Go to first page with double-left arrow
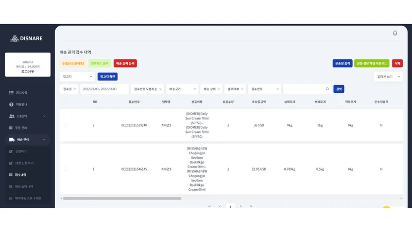This screenshot has width=412, height=232. tap(210, 207)
